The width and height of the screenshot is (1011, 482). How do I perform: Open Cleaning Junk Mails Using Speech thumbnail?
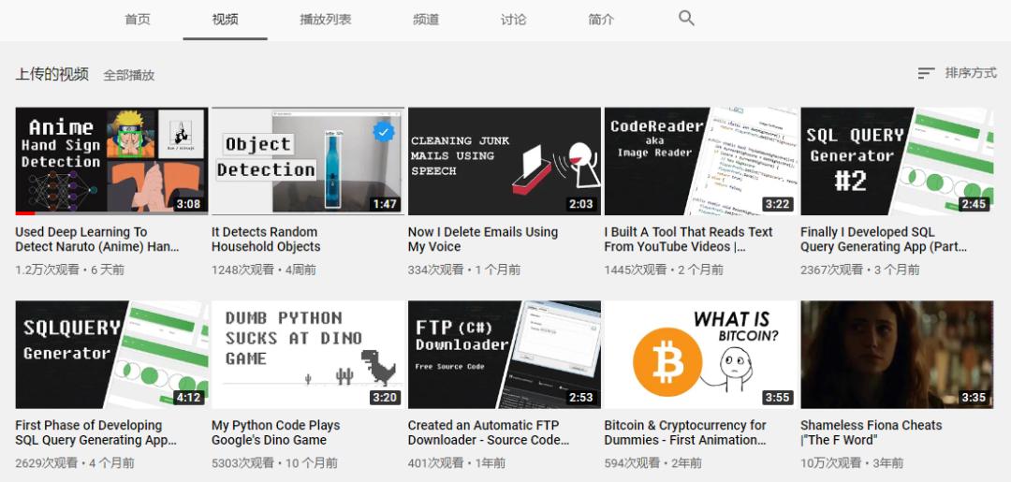(505, 161)
